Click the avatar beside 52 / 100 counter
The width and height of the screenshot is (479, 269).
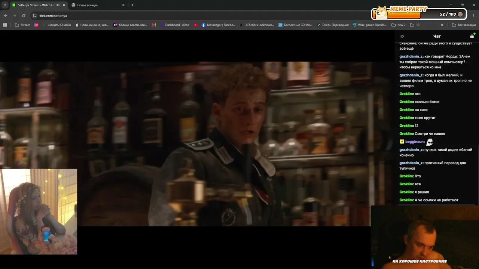pyautogui.click(x=460, y=14)
